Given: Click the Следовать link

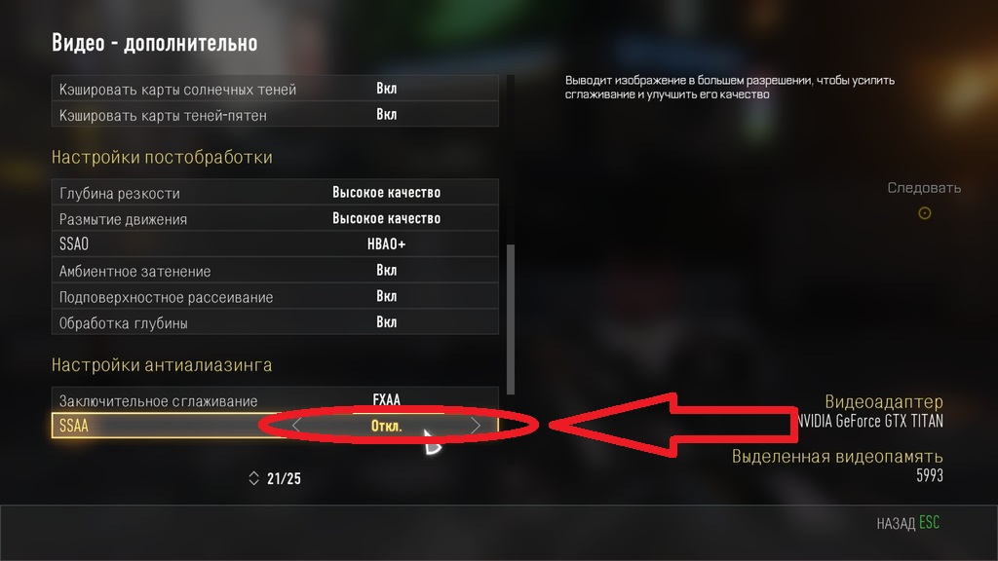Looking at the screenshot, I should (x=924, y=188).
